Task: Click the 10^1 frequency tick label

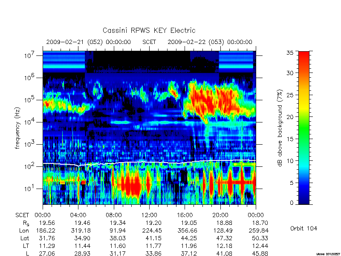Action: pos(30,188)
